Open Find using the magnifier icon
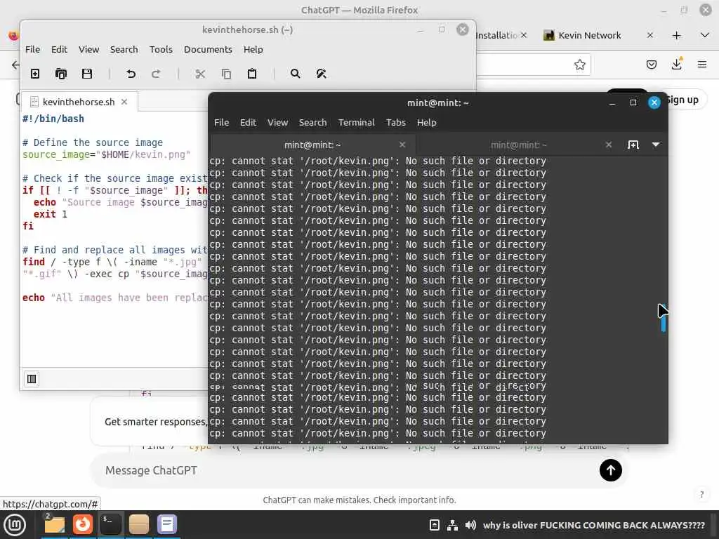The width and height of the screenshot is (719, 539). pyautogui.click(x=296, y=74)
